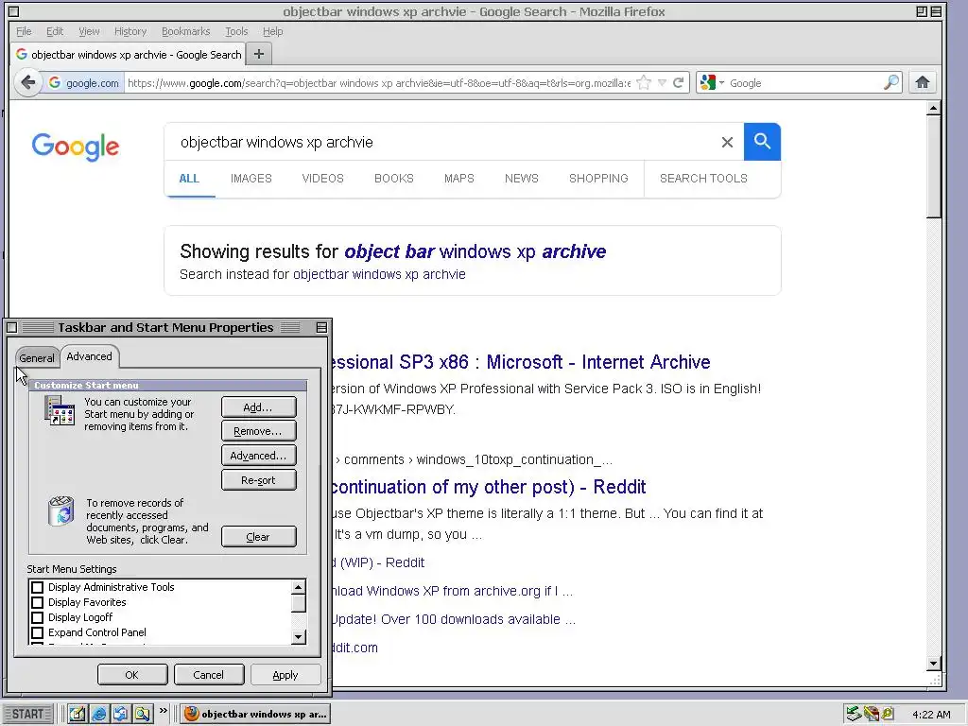The height and width of the screenshot is (726, 968).
Task: Open Firefox Edit menu
Action: [x=55, y=31]
